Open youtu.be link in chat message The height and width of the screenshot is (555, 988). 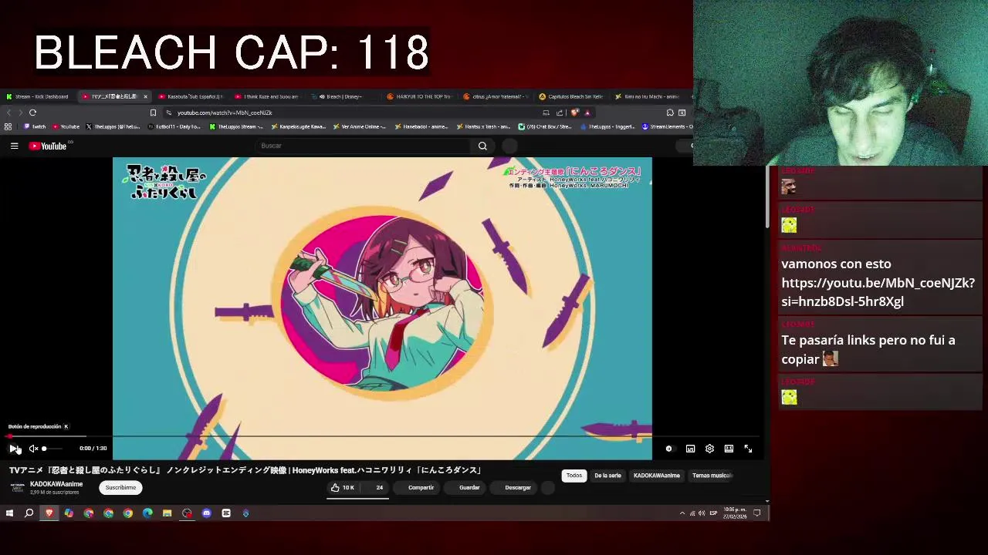[x=878, y=292]
